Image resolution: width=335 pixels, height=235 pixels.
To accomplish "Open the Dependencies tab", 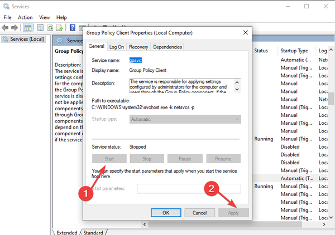I will point(167,47).
